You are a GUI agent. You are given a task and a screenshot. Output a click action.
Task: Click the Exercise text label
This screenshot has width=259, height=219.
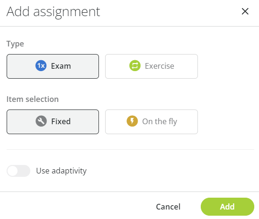coord(160,66)
